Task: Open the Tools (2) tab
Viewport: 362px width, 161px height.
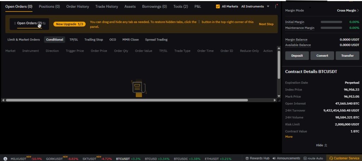Action: (x=181, y=6)
